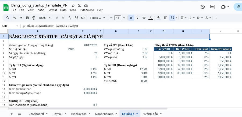
Task: Open the Format menu
Action: [52, 10]
